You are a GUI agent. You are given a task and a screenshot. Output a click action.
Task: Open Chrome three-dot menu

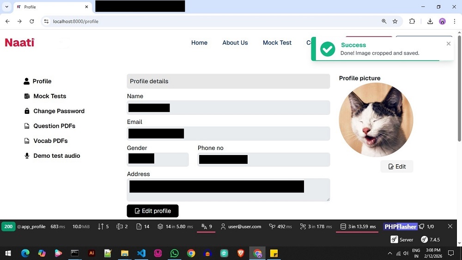point(454,21)
